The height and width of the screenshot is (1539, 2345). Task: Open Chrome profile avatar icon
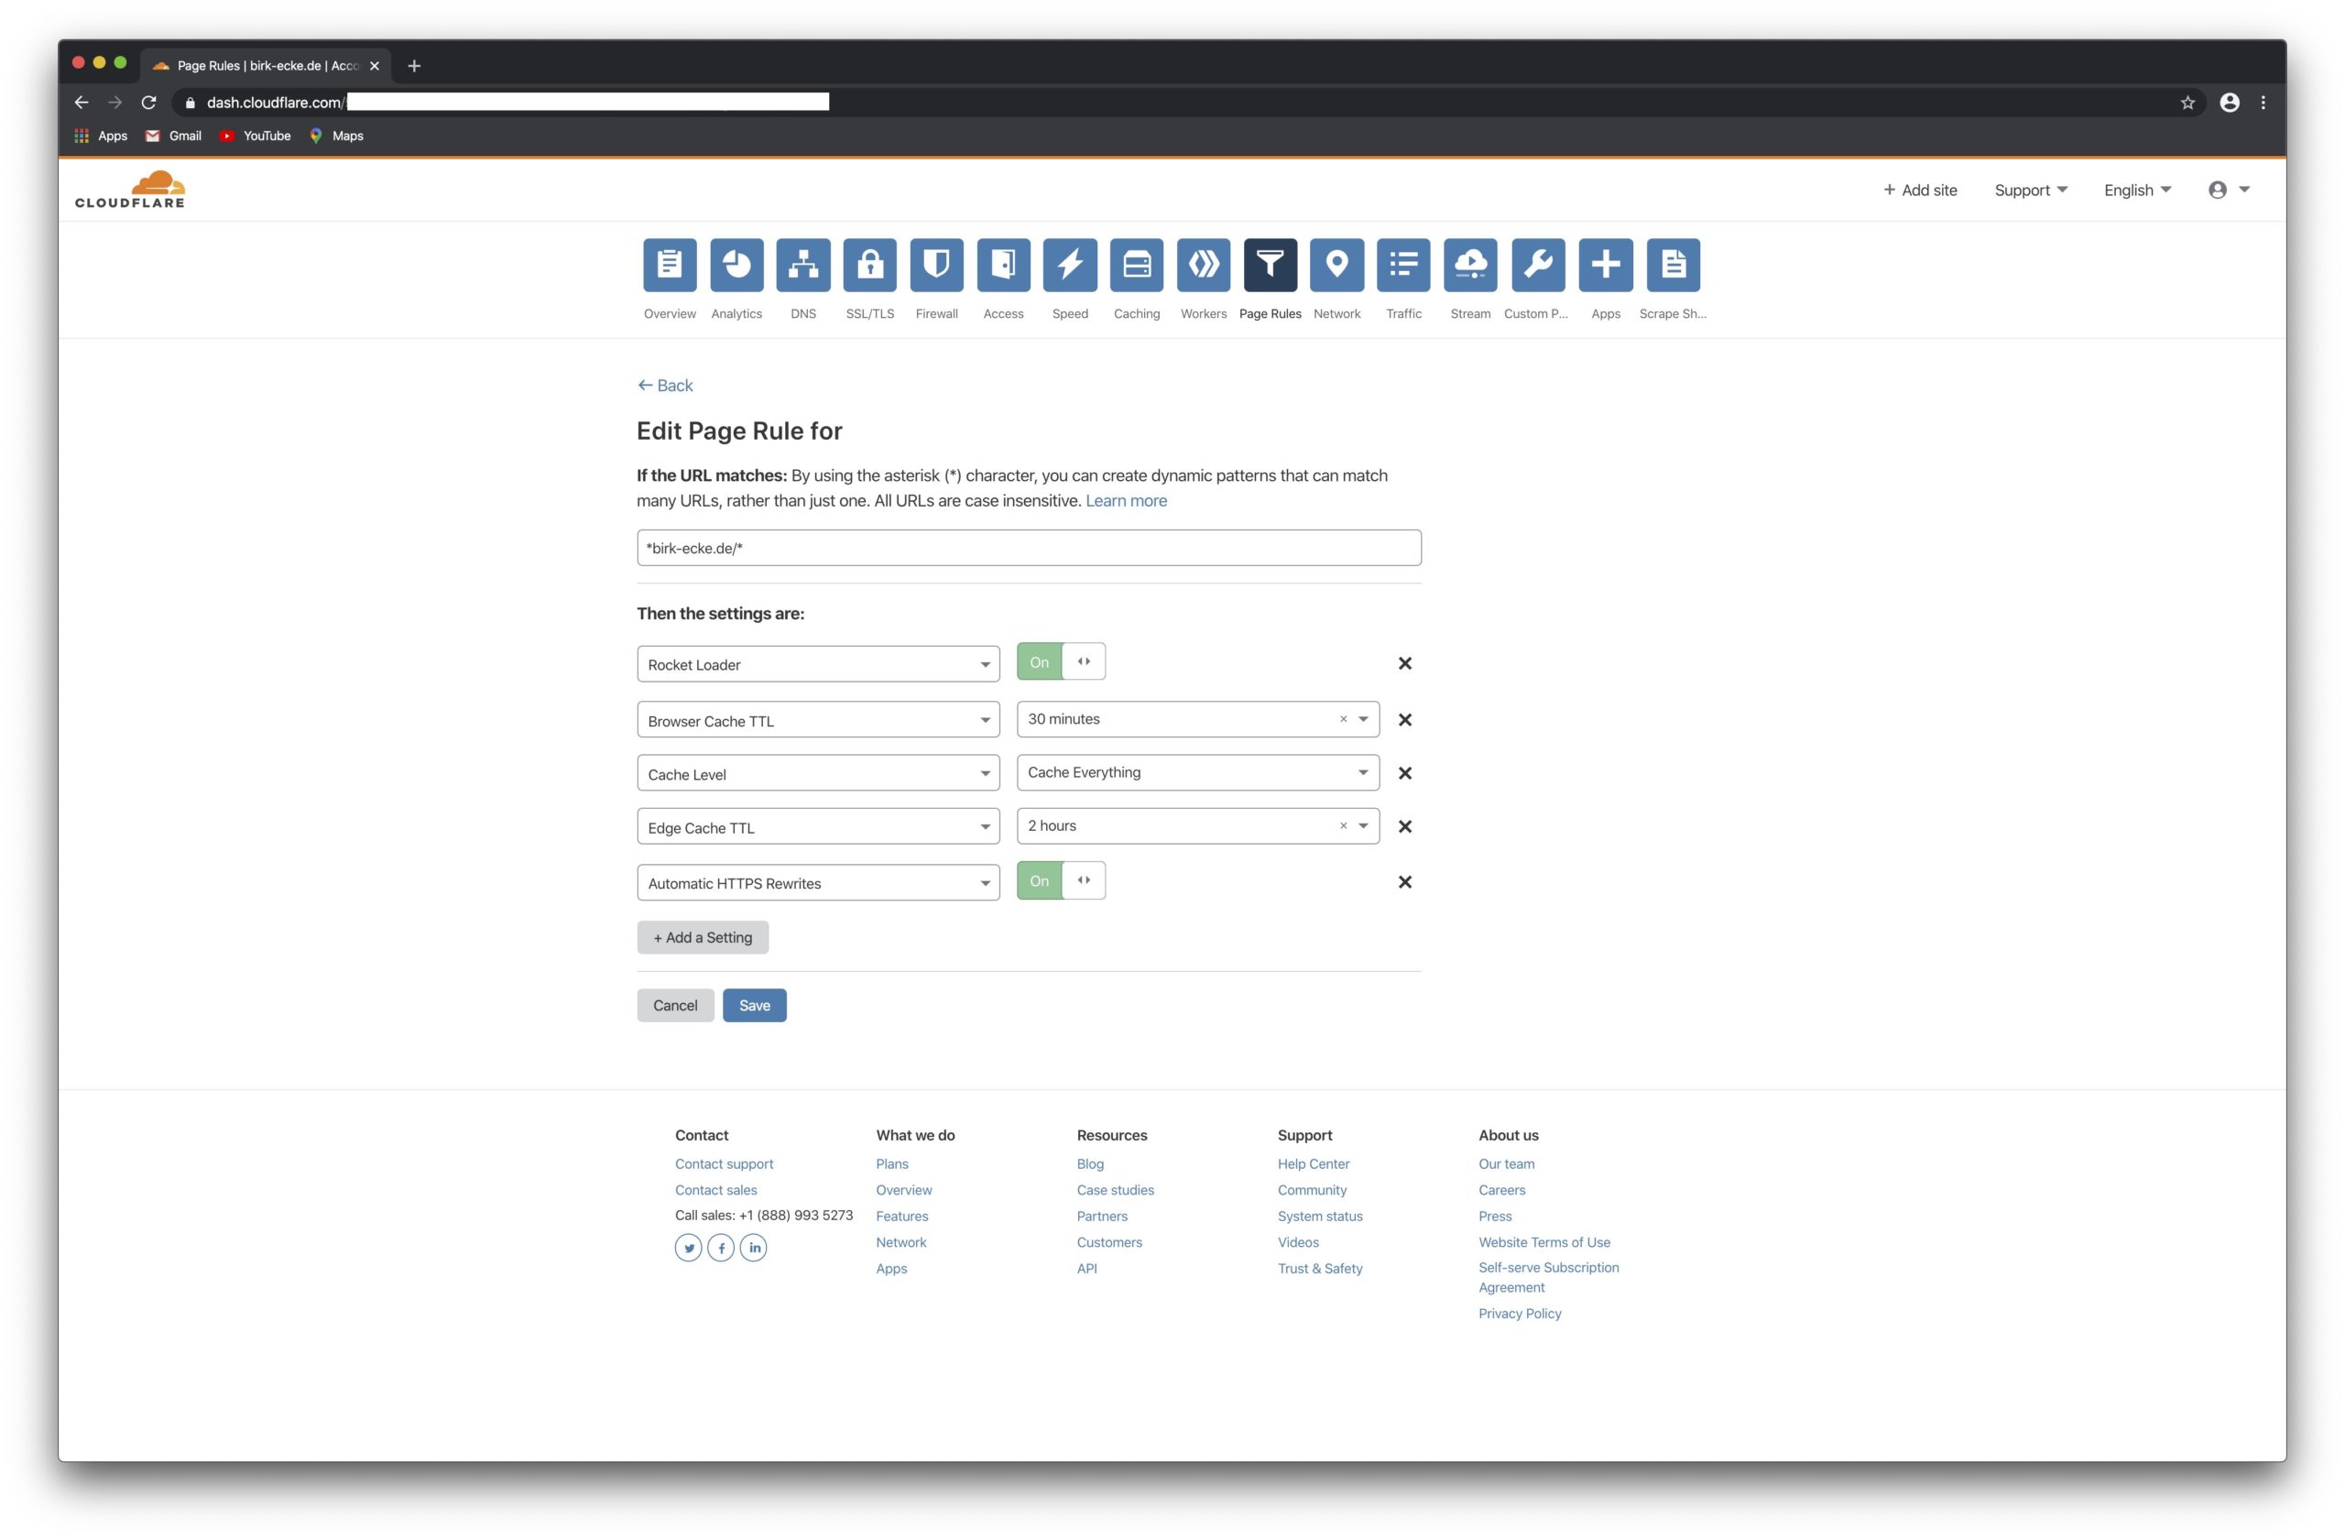(2230, 103)
